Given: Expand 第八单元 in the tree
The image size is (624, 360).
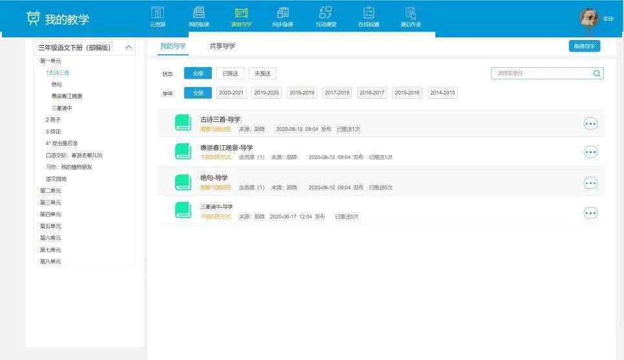Looking at the screenshot, I should pyautogui.click(x=50, y=261).
